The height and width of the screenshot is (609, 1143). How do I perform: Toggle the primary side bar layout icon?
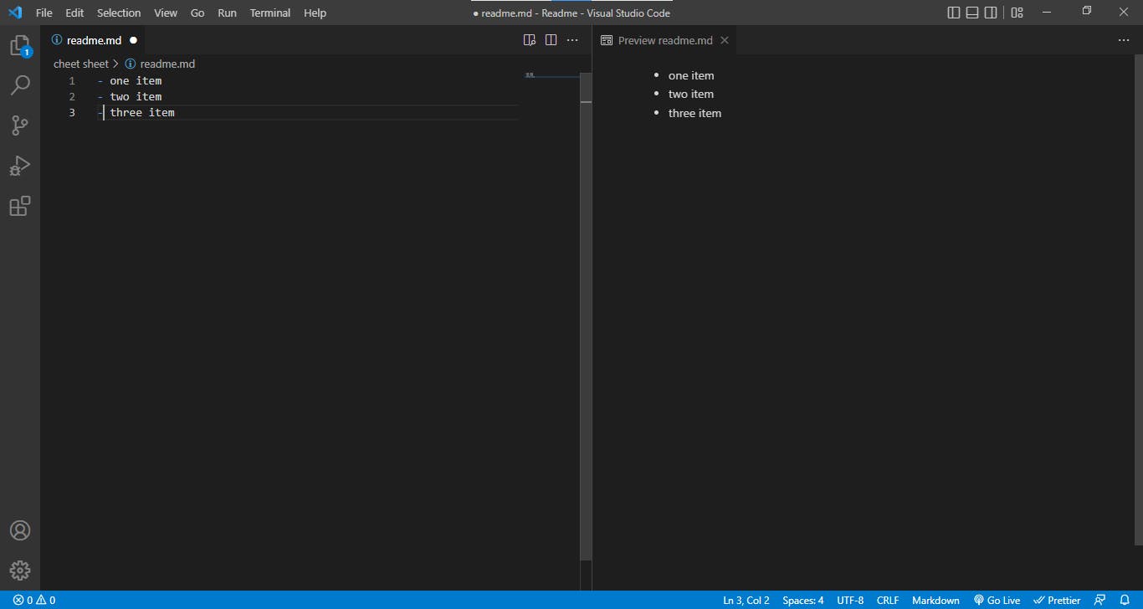[x=954, y=13]
